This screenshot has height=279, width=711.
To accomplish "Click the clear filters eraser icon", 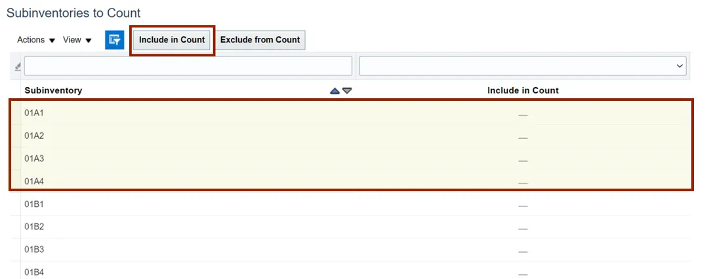I will 18,67.
